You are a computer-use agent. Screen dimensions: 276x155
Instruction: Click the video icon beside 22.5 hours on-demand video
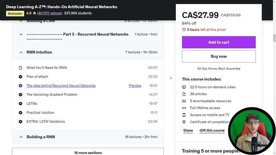pyautogui.click(x=184, y=87)
